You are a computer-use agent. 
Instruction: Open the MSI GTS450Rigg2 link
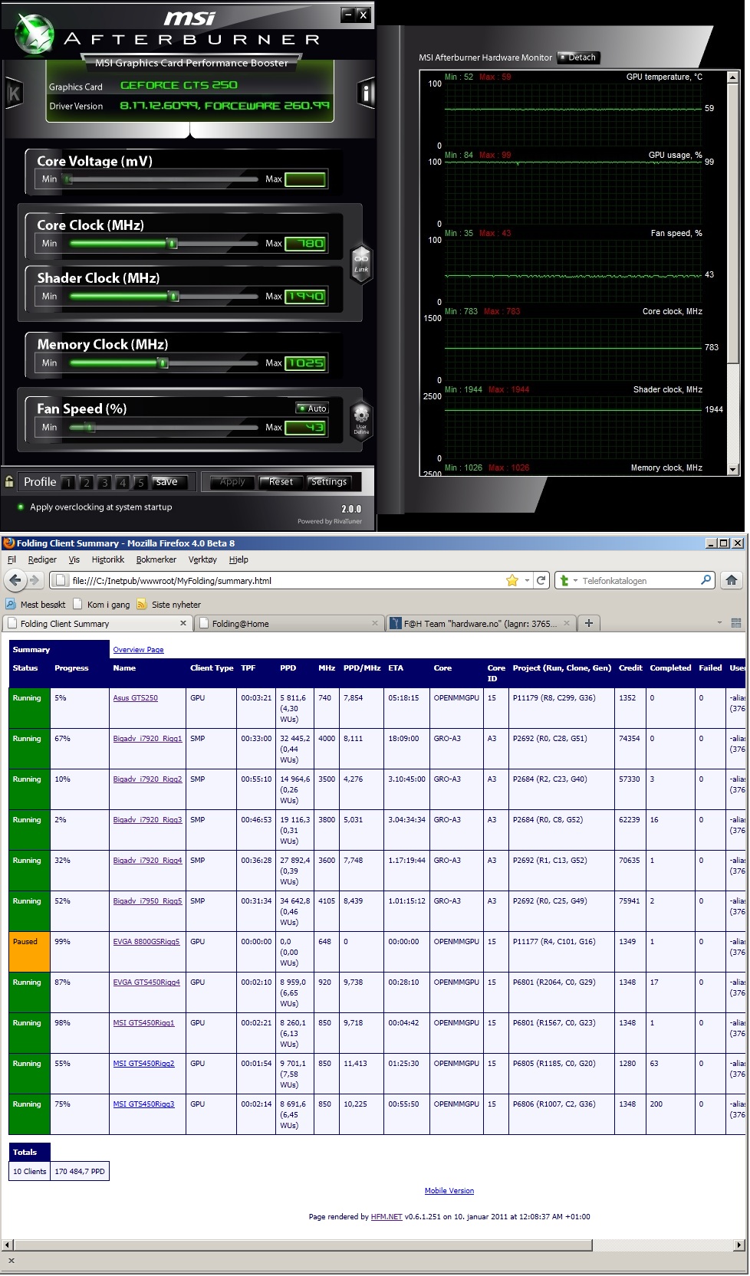tap(143, 1063)
